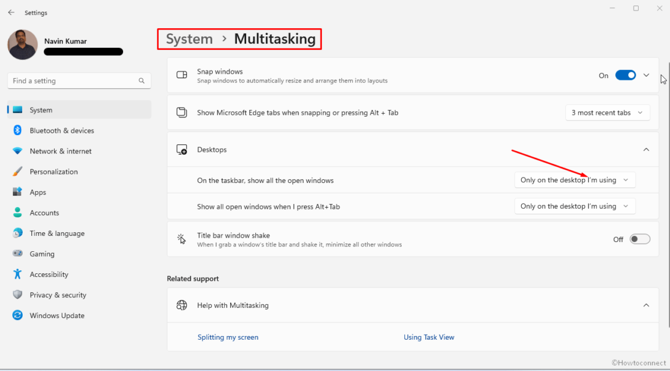670x371 pixels.
Task: Click the Network wifi icon in sidebar
Action: [17, 151]
